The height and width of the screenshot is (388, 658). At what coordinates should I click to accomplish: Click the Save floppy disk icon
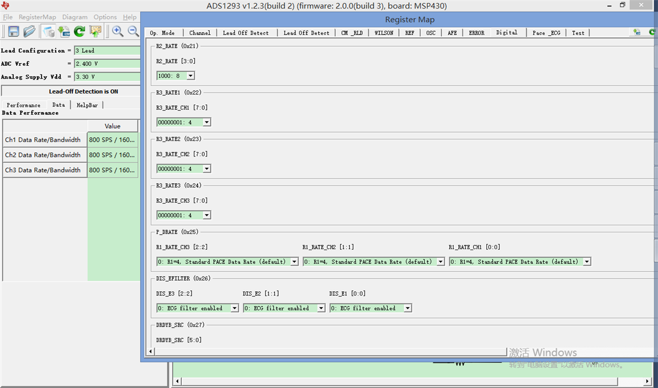13,32
